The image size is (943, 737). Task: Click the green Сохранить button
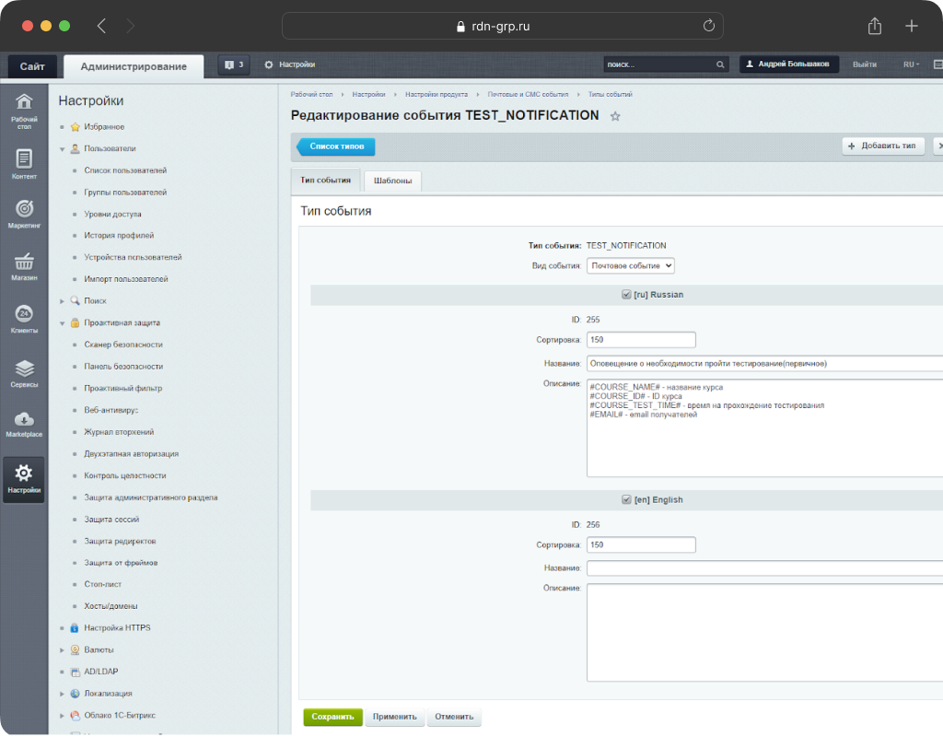[x=332, y=717]
